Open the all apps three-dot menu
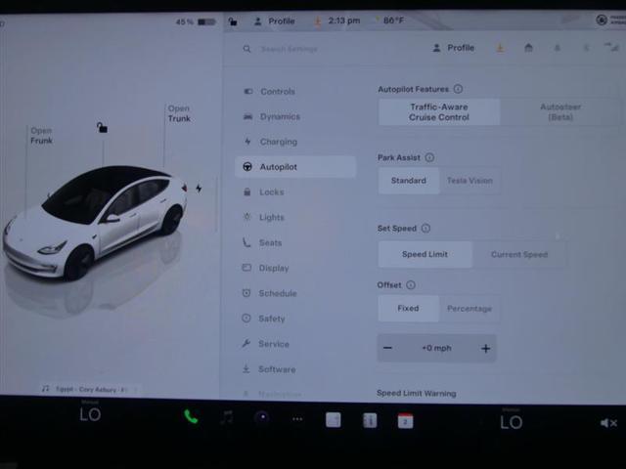The width and height of the screenshot is (626, 469). (297, 419)
